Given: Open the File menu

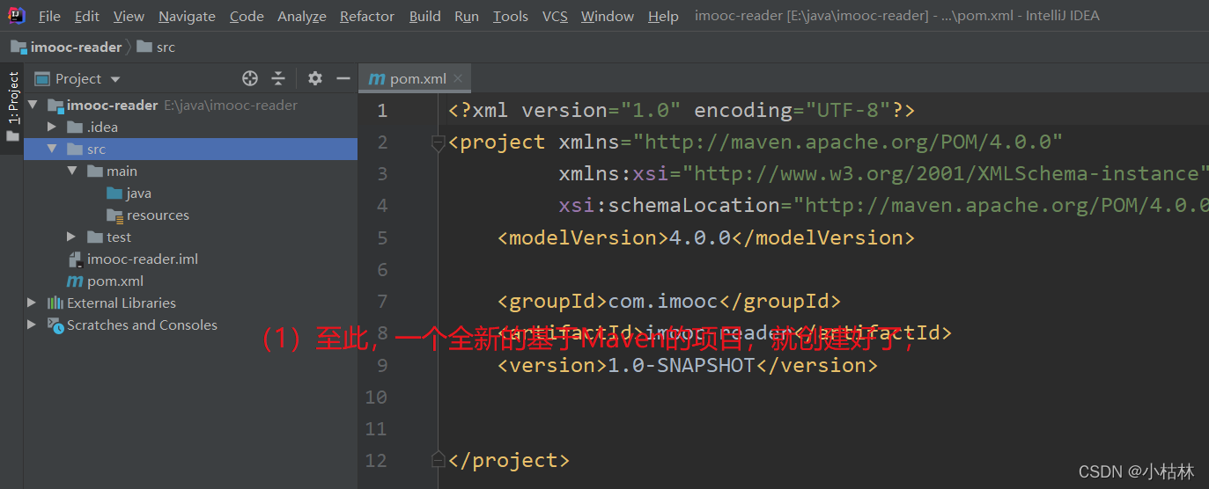Looking at the screenshot, I should click(49, 16).
